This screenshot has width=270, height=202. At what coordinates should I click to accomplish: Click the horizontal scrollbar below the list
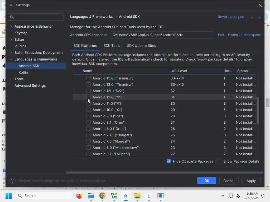point(165,172)
